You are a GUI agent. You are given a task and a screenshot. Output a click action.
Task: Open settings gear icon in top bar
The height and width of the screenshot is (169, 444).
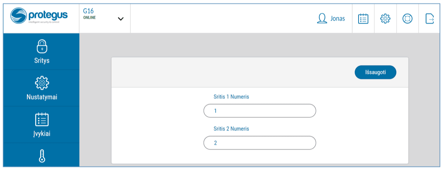tap(386, 18)
